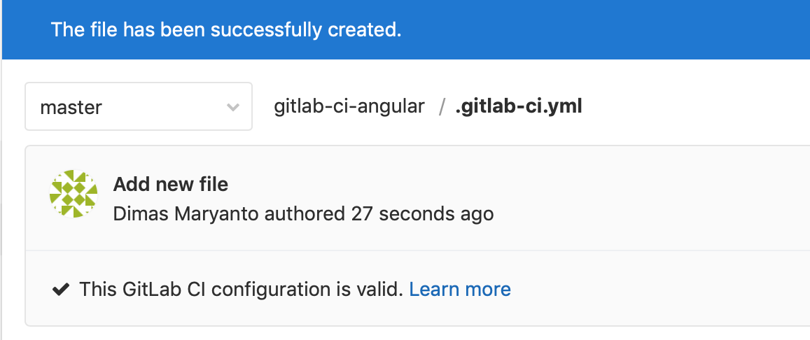Follow the Learn more link
This screenshot has width=810, height=340.
(x=460, y=289)
